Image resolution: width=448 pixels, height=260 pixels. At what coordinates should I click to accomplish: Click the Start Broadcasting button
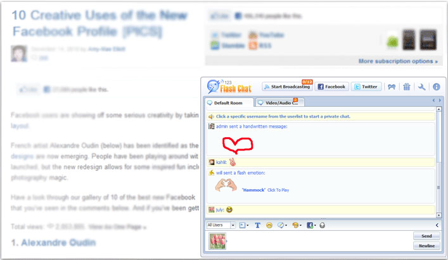click(287, 87)
